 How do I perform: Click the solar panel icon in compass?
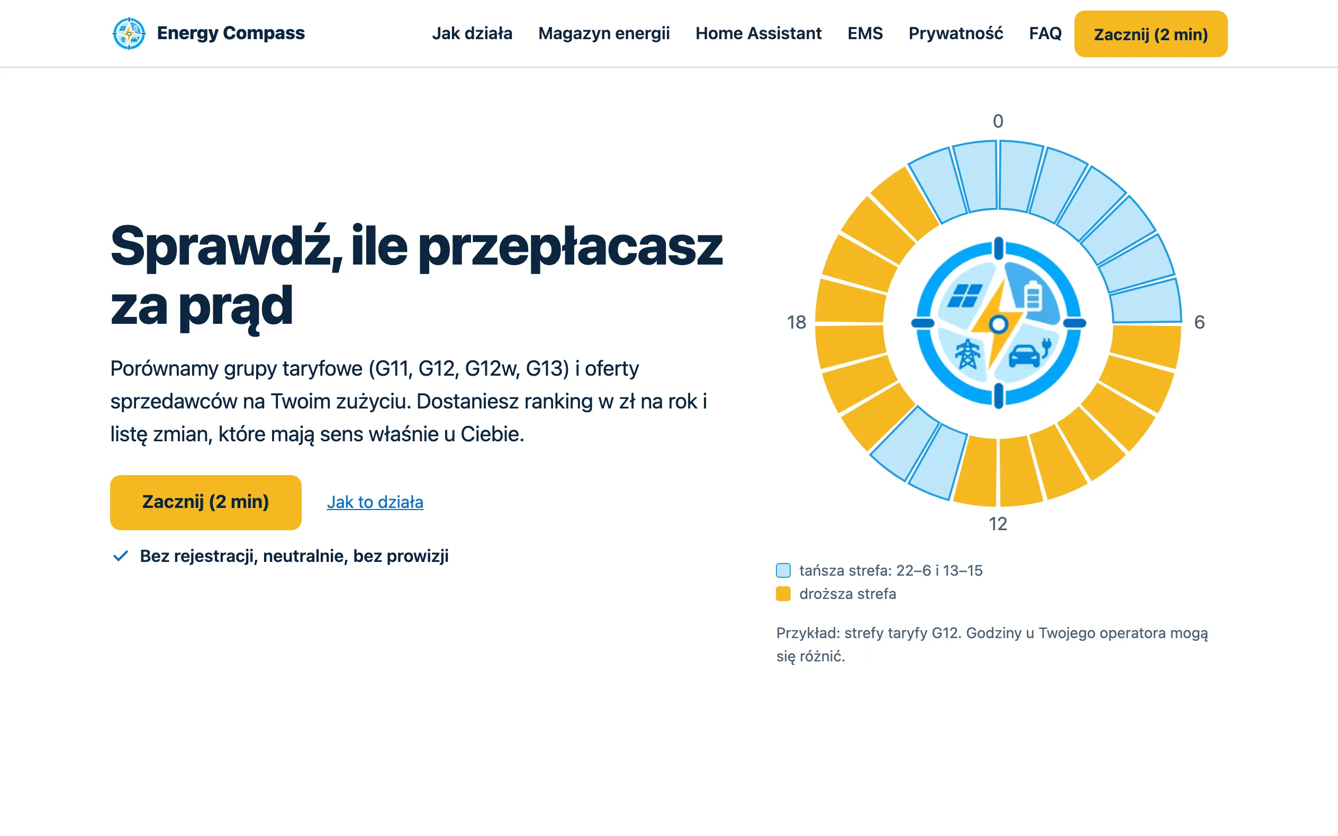pos(964,296)
